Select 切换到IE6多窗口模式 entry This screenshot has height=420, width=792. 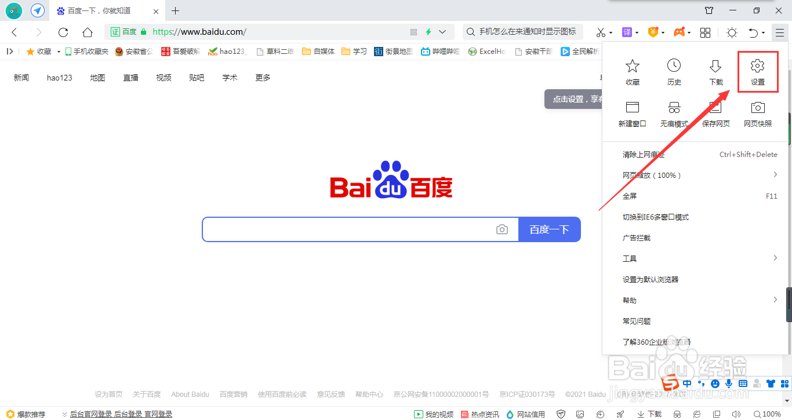point(696,217)
